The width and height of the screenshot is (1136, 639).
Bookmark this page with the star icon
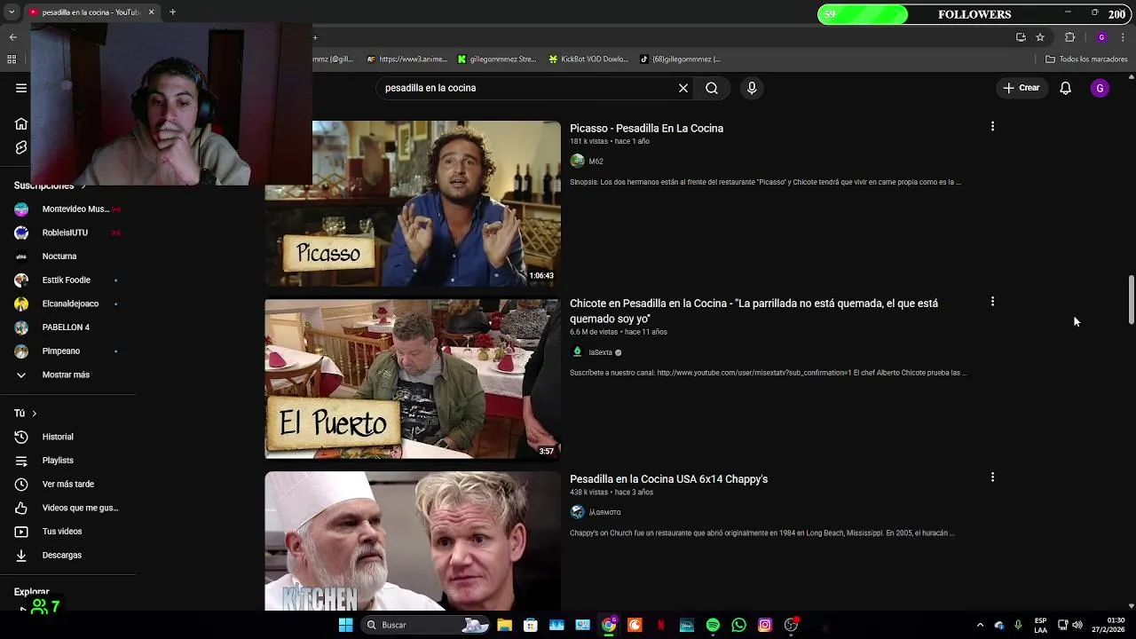(x=1040, y=37)
